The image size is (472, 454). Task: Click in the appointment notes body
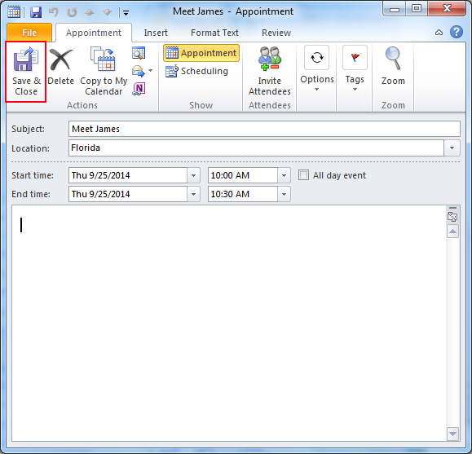229,324
